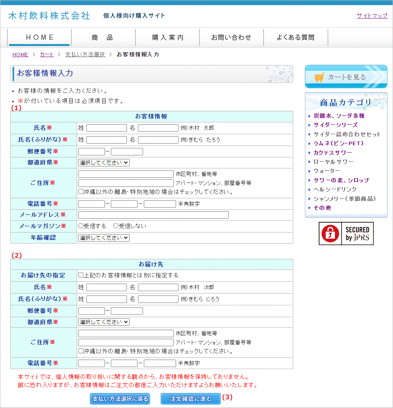Go to よくある質問 menu item

point(295,38)
